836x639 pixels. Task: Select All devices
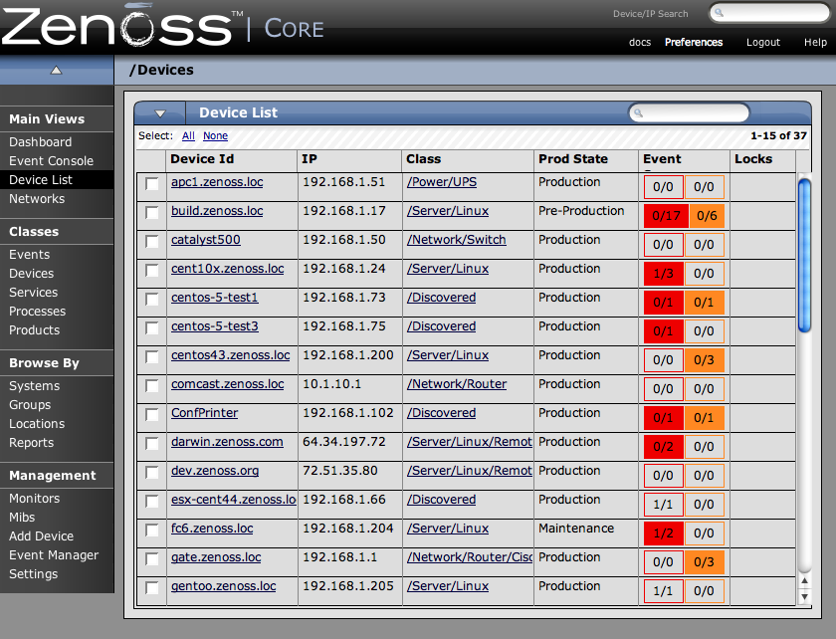point(188,136)
